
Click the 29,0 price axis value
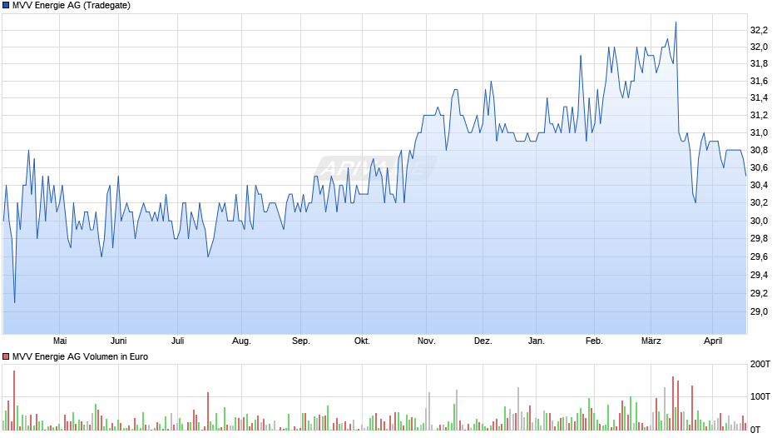point(759,311)
